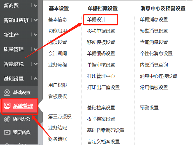The image size is (193, 145).
Task: Select 消息中心连接设置 item
Action: coord(159,76)
